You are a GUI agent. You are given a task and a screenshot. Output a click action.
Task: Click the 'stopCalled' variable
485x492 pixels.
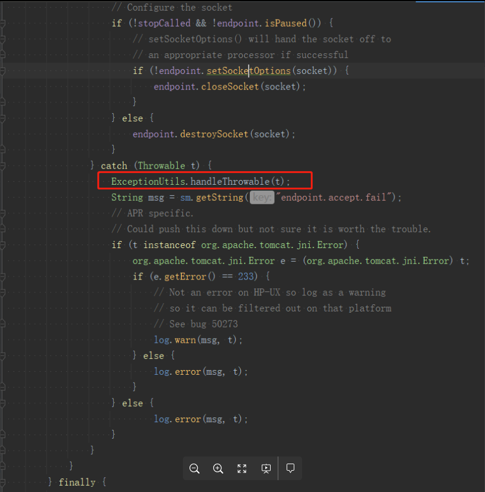click(164, 23)
